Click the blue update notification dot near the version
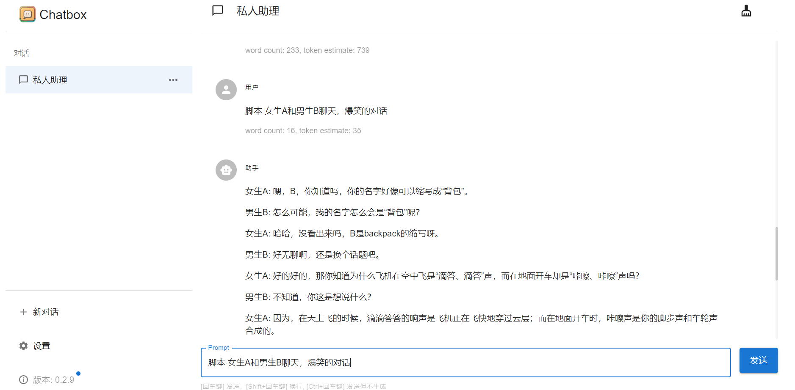 79,374
